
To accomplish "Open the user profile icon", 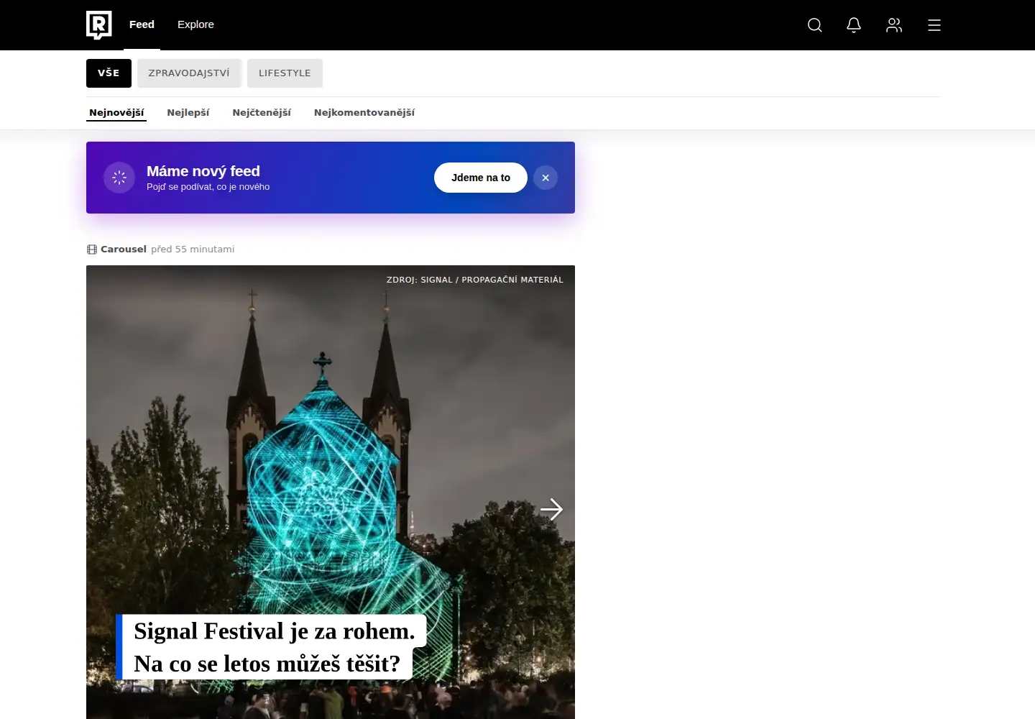I will (894, 25).
